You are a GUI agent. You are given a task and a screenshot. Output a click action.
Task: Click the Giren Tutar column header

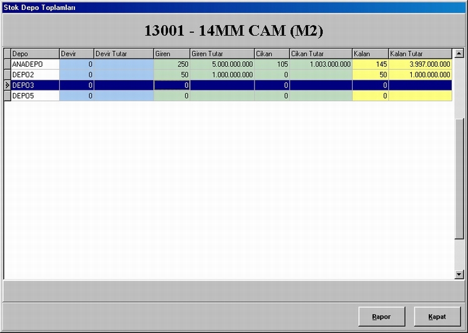[x=222, y=54]
